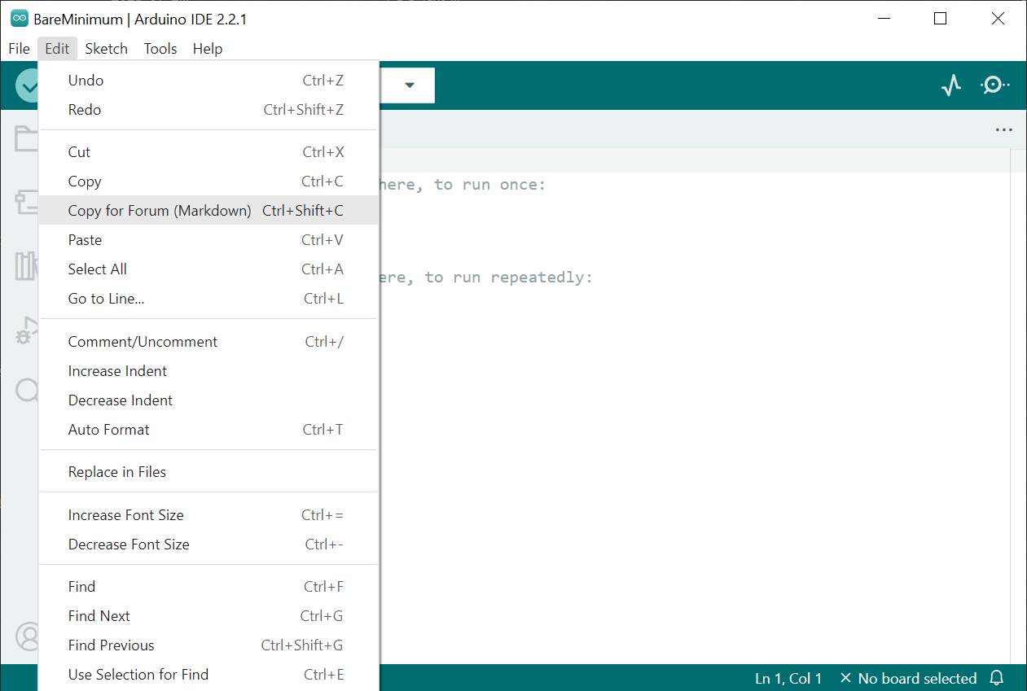The width and height of the screenshot is (1027, 691).
Task: Open Go to Line... dialog
Action: (x=208, y=299)
